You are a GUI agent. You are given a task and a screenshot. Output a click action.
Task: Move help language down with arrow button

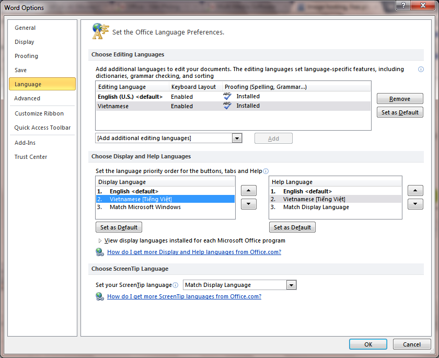(x=415, y=204)
